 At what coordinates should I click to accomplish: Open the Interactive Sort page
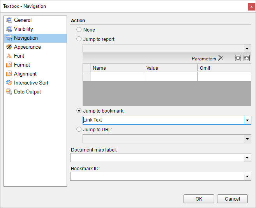35,83
